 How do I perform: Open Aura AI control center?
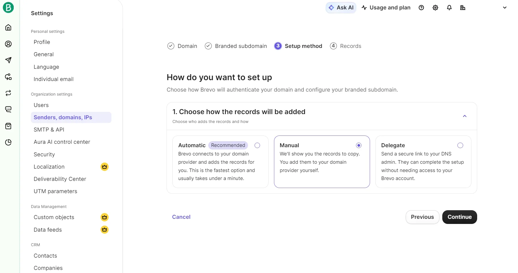pos(62,142)
